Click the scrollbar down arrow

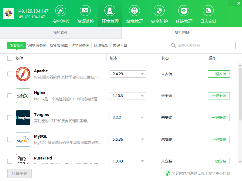point(240,161)
